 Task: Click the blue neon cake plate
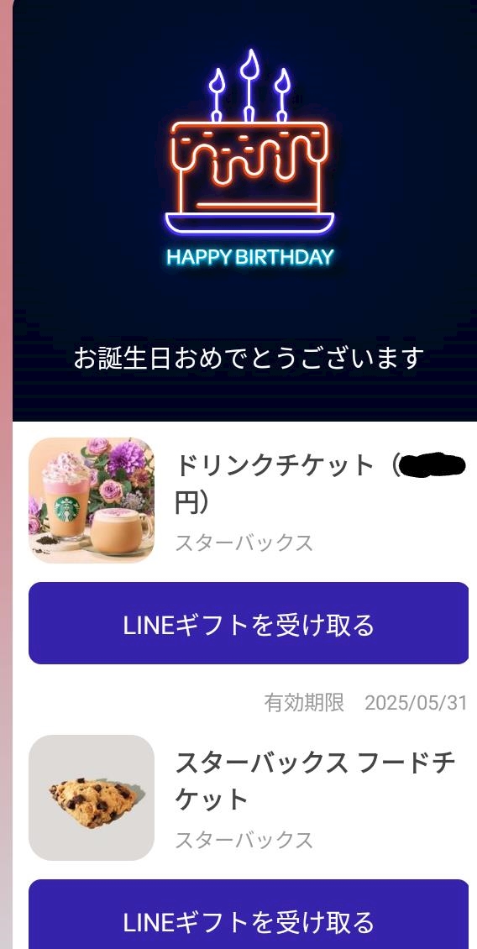pyautogui.click(x=249, y=223)
